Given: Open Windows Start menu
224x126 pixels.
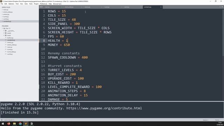Looking at the screenshot, I should pyautogui.click(x=3, y=124).
